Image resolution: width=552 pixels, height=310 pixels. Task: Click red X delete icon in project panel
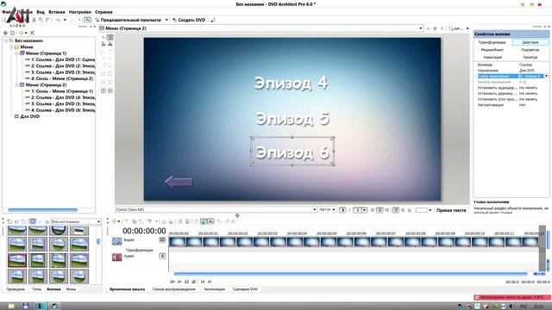point(32,33)
